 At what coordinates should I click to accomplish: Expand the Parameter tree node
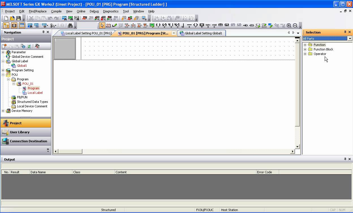tap(3, 52)
